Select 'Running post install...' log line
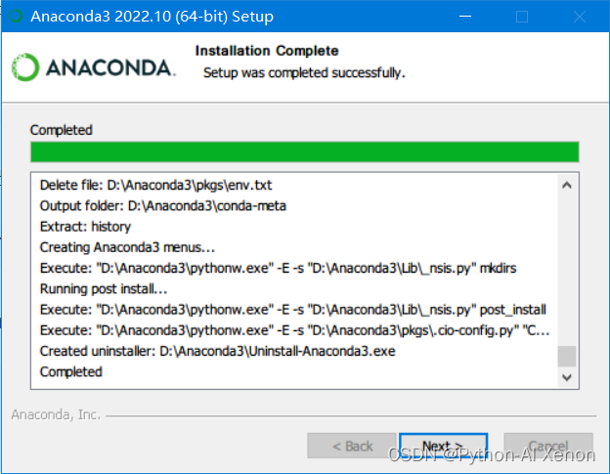 pos(104,289)
